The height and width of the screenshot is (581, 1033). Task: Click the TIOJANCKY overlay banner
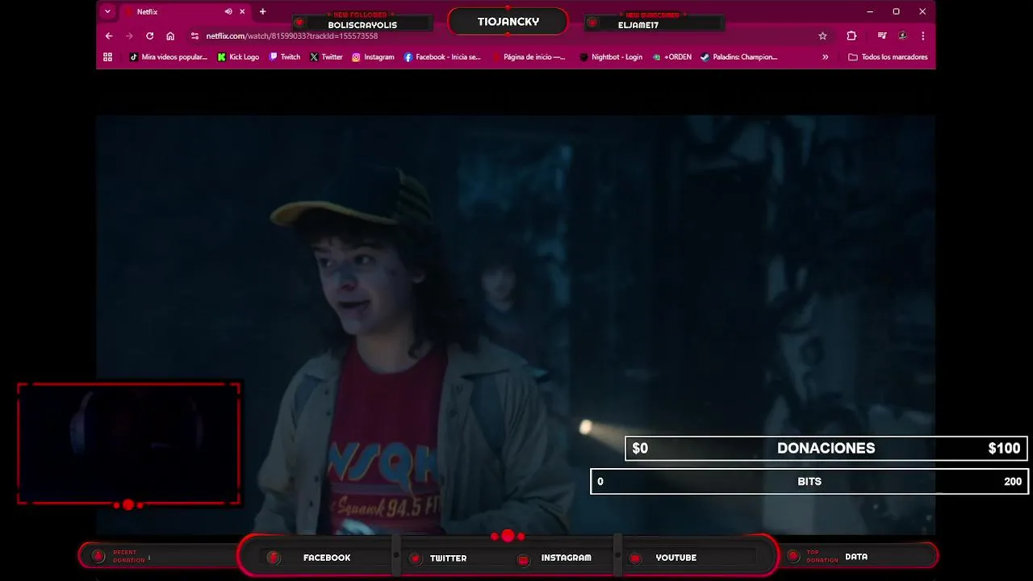pyautogui.click(x=508, y=22)
